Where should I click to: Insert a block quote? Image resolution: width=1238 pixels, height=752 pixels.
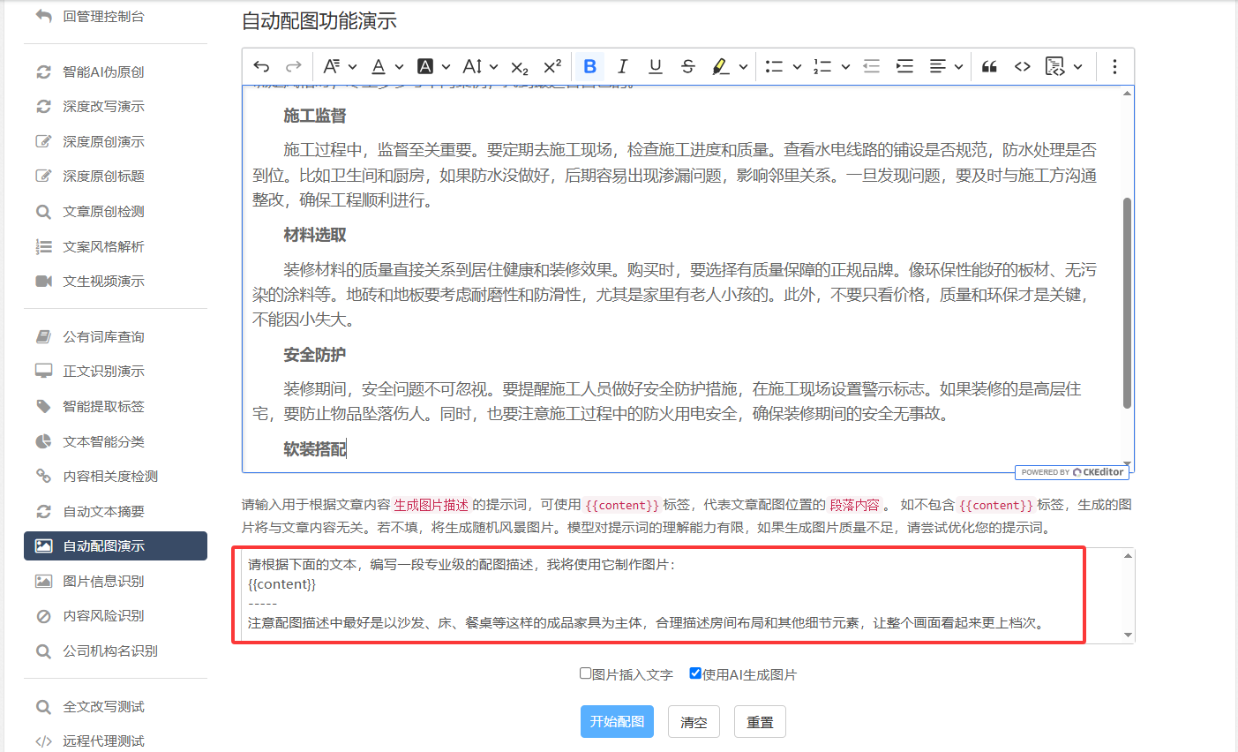coord(989,66)
